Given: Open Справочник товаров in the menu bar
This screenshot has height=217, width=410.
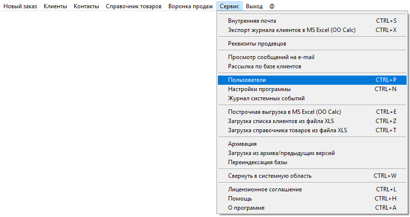Looking at the screenshot, I should click(133, 7).
